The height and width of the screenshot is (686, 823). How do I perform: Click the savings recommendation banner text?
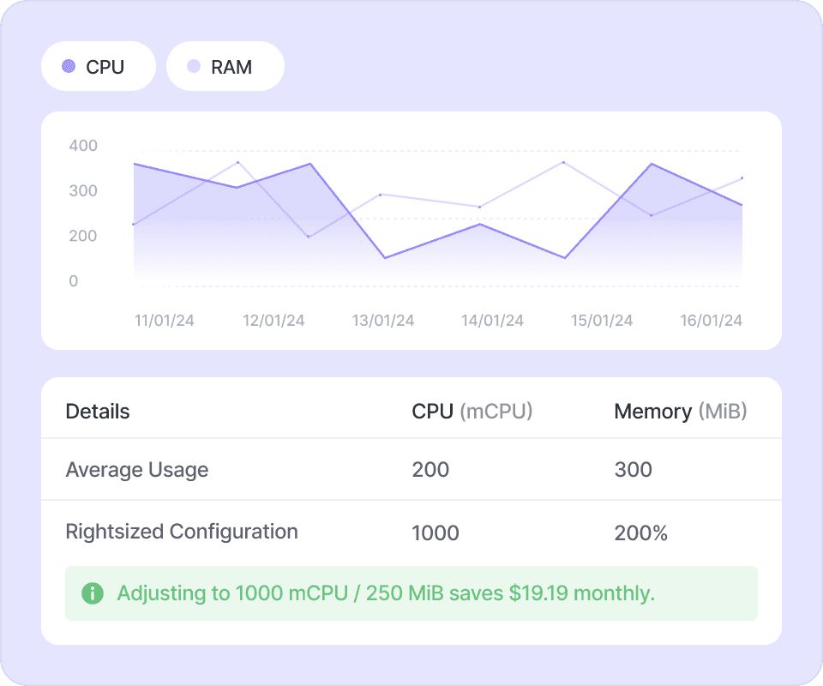(x=386, y=593)
